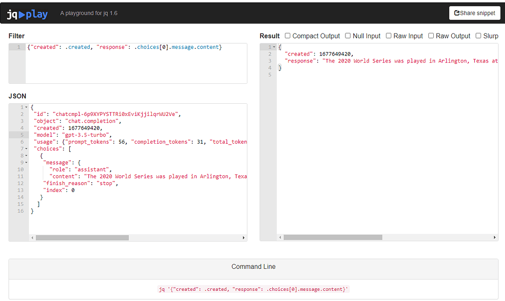Image resolution: width=505 pixels, height=301 pixels.
Task: Click "created": 1677649420 in JSON editor
Action: coord(68,128)
